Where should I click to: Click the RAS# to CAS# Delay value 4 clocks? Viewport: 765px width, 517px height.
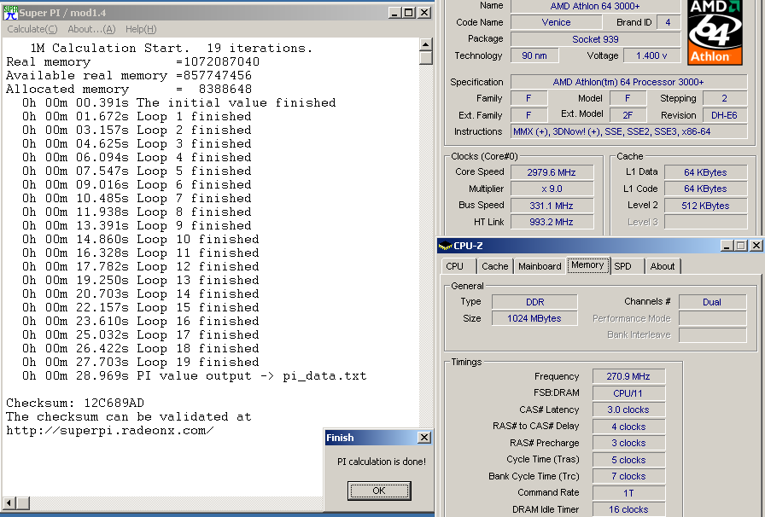[x=628, y=427]
